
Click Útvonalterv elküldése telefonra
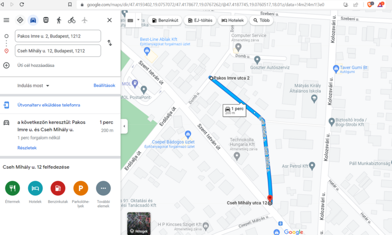[x=49, y=105]
